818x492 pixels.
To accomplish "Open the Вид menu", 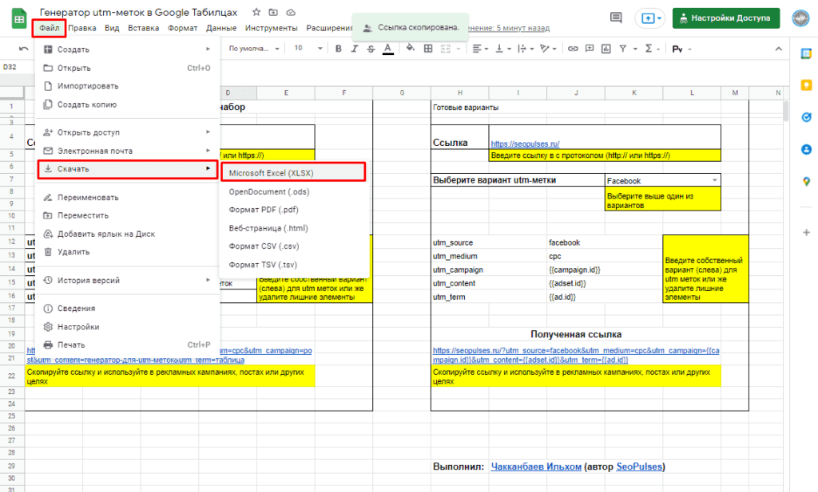I will click(x=112, y=28).
